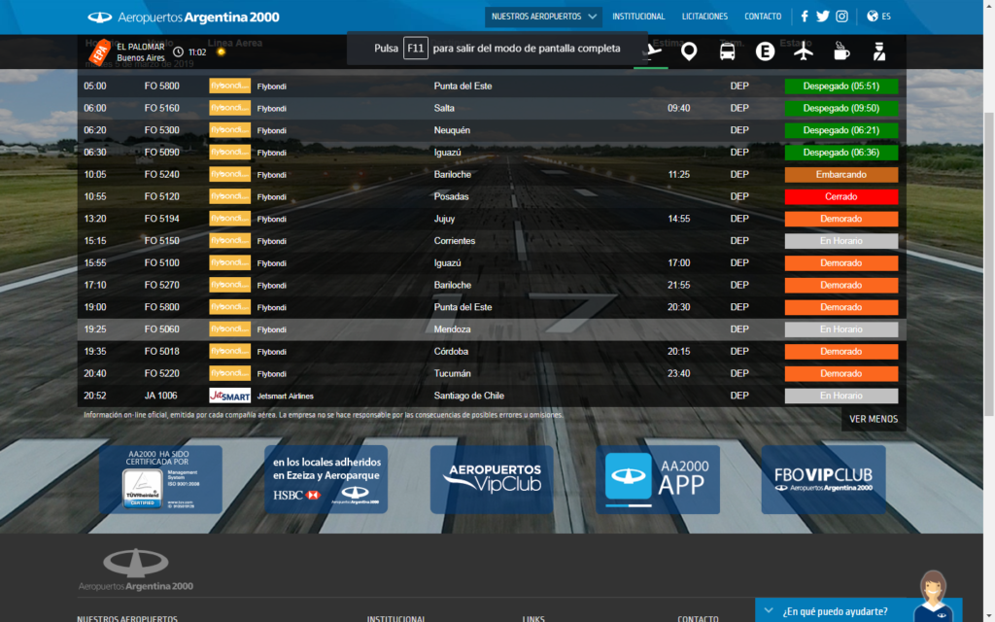Select the FO 5060 Mendoza flight row
Viewport: 995px width, 622px height.
[x=492, y=329]
